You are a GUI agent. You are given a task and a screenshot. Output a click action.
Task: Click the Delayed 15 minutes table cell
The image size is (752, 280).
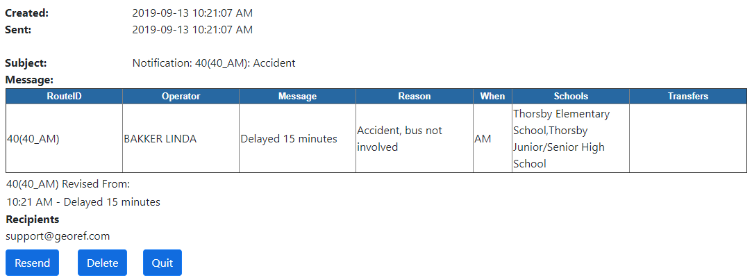coord(289,139)
